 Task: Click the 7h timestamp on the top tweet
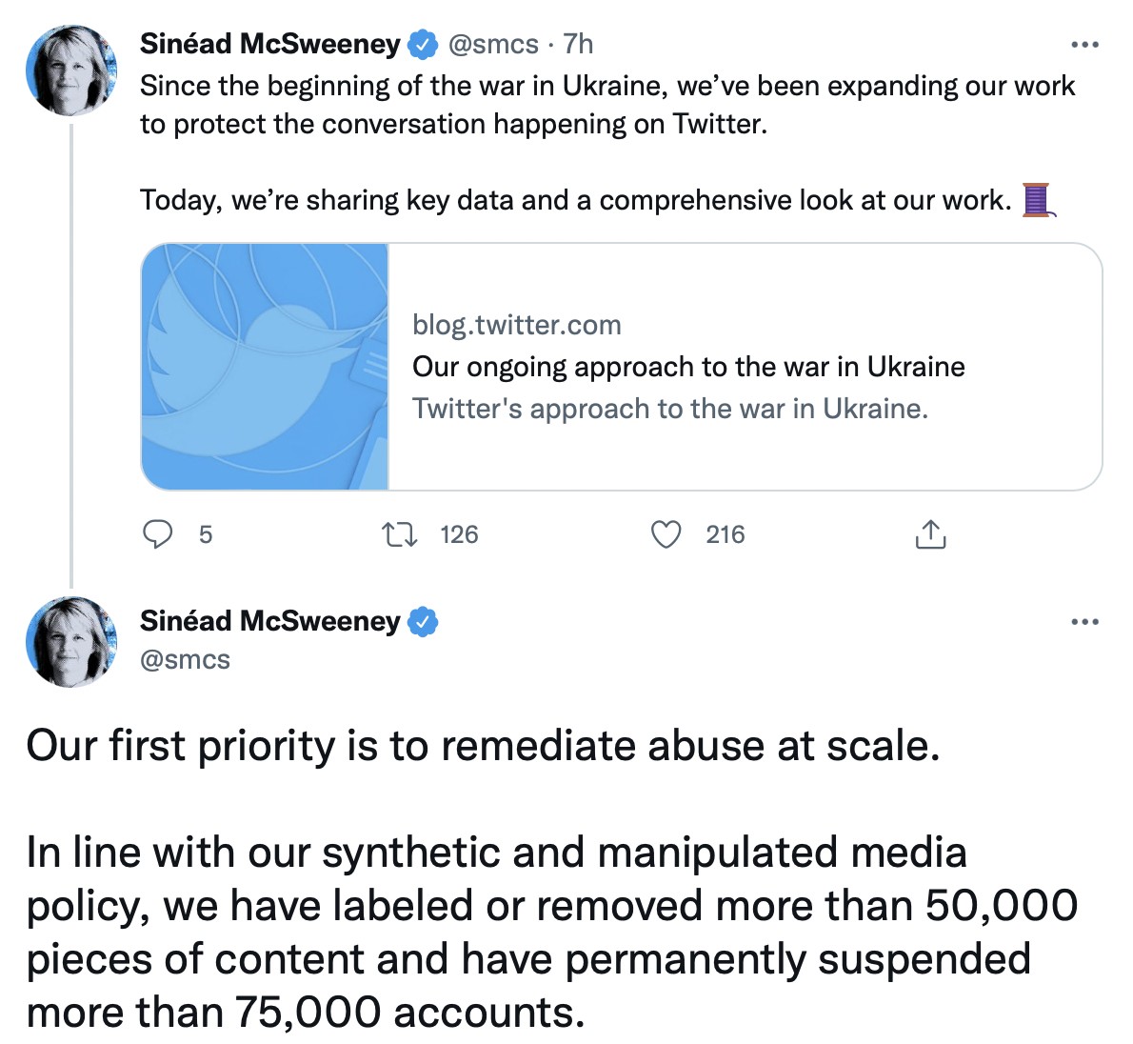click(578, 44)
